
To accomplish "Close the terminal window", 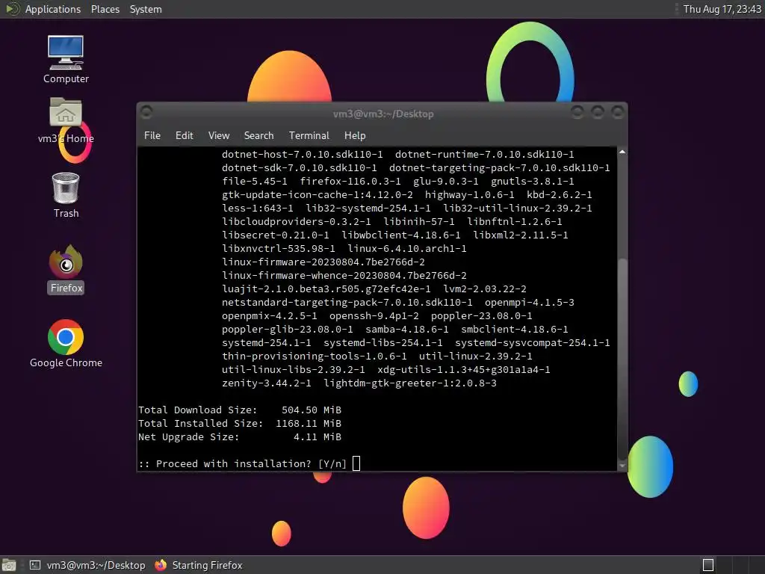I will click(618, 112).
